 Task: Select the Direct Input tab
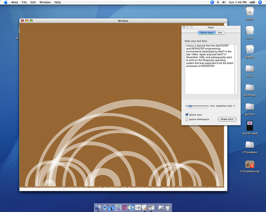click(207, 33)
